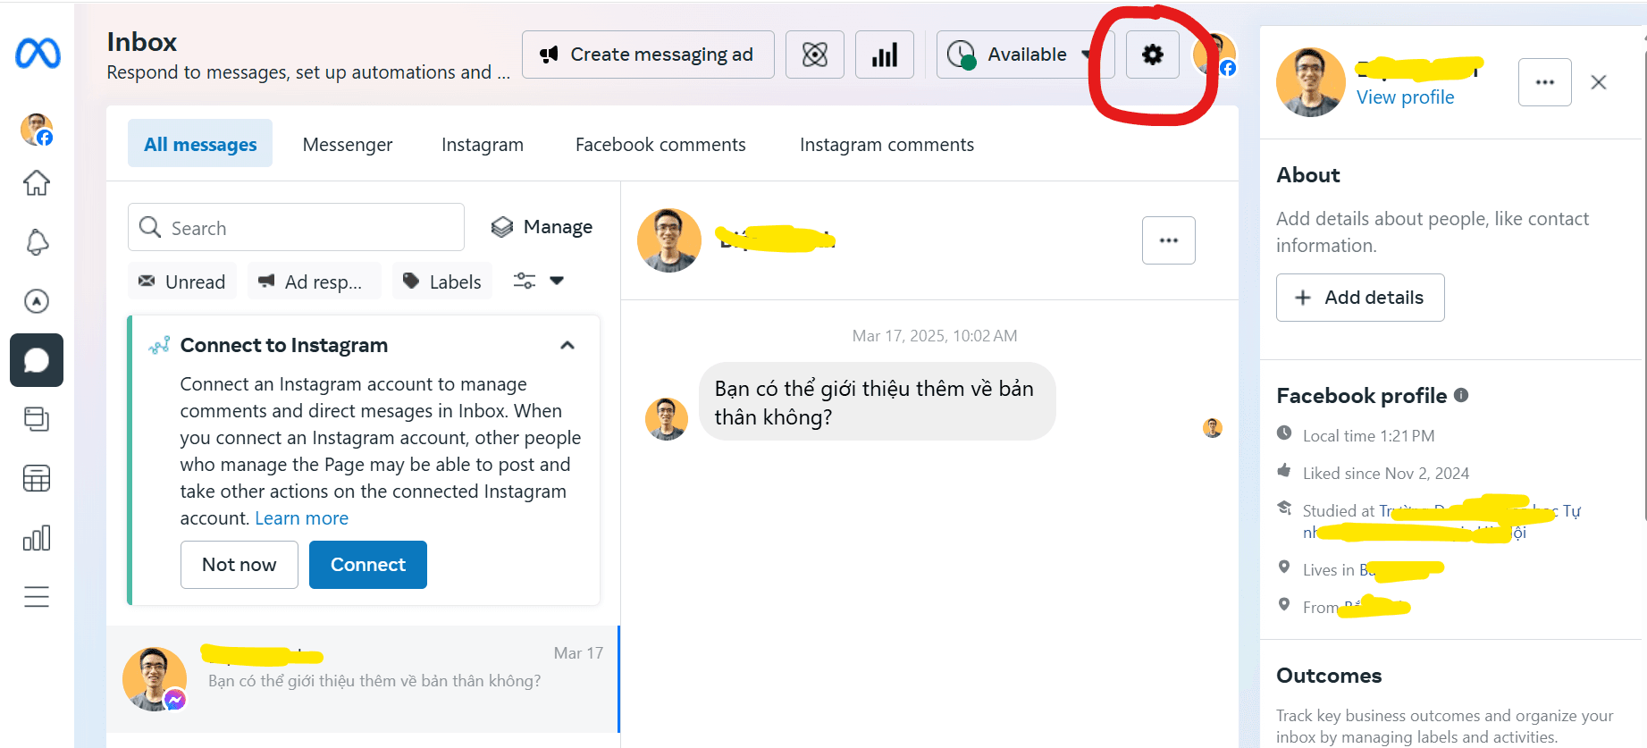
Task: Open the Planner calendar grid icon
Action: 37,478
